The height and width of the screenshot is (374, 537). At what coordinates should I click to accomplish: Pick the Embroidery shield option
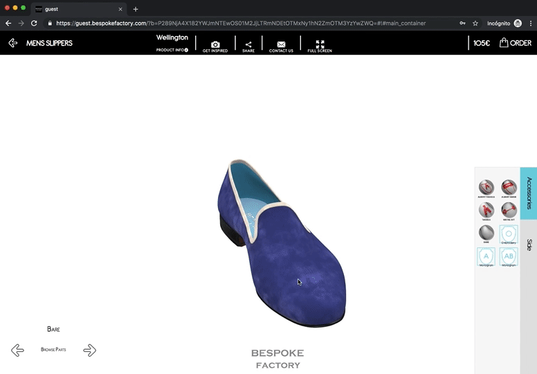tap(509, 234)
